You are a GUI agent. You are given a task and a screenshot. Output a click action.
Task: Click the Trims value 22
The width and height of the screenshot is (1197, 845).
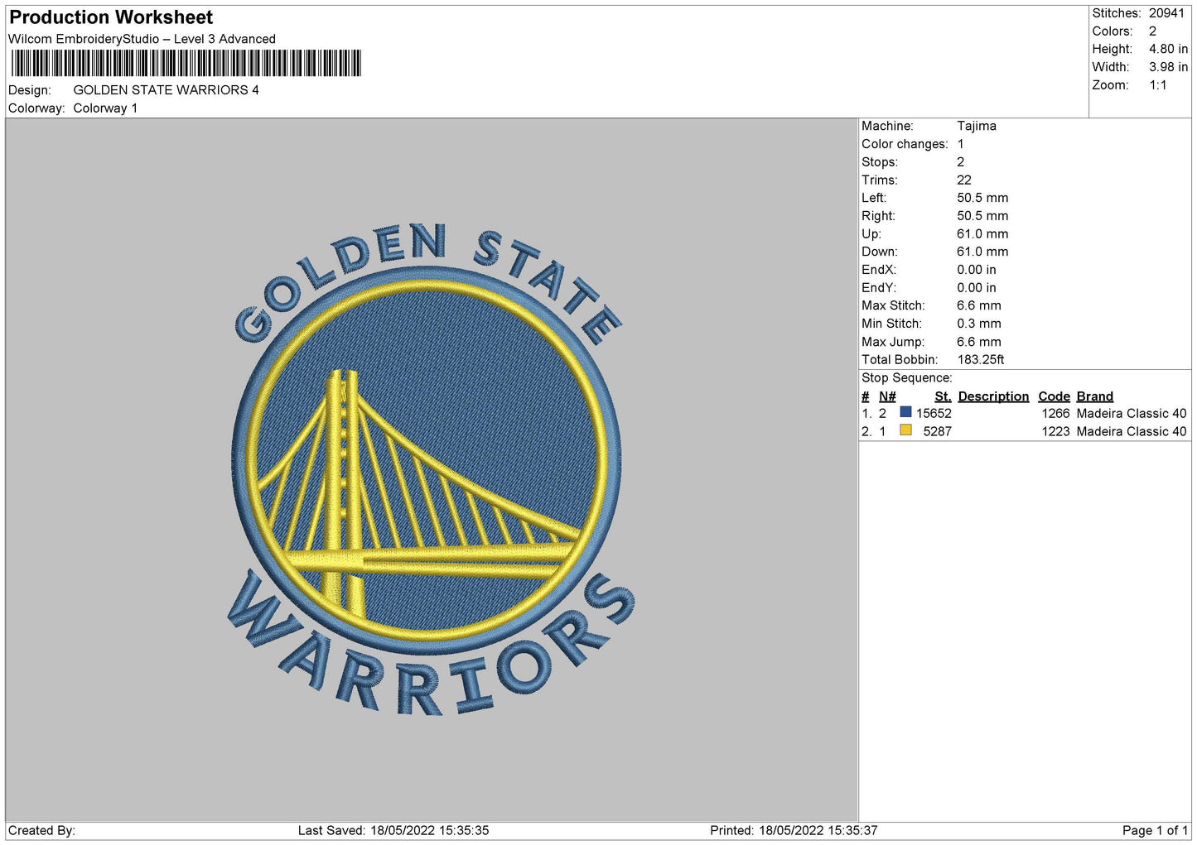click(x=964, y=180)
